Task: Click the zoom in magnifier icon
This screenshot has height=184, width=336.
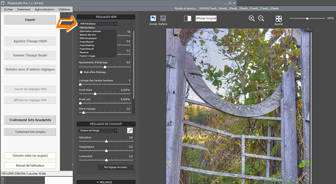Action: pos(252,18)
